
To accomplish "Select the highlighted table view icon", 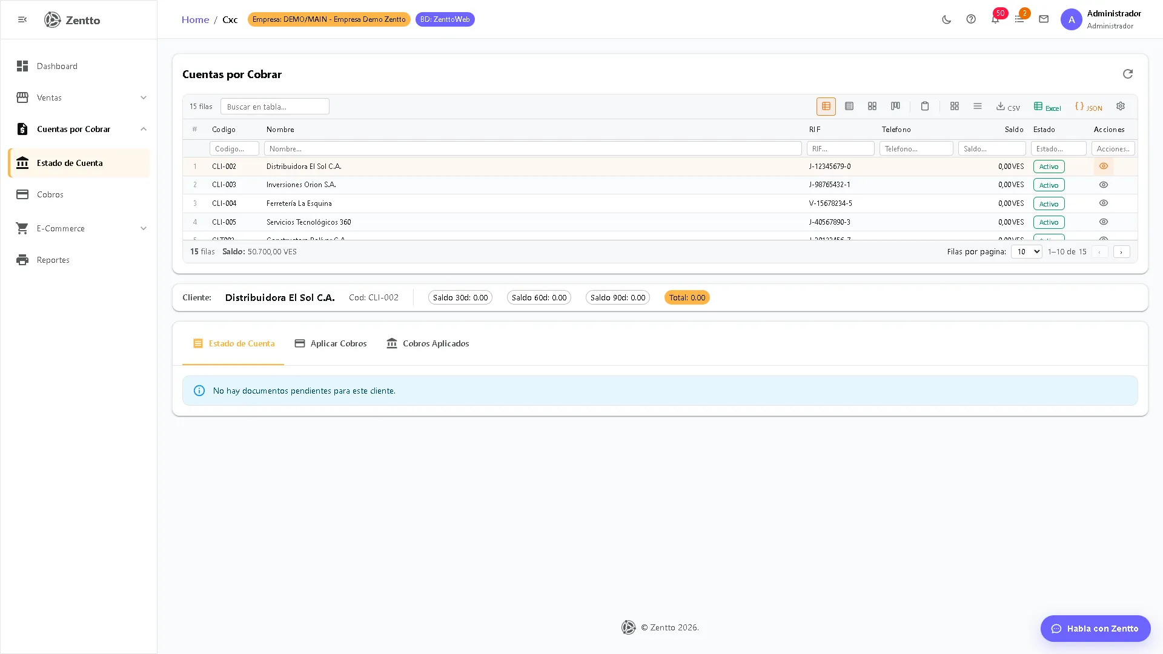I will [x=826, y=107].
